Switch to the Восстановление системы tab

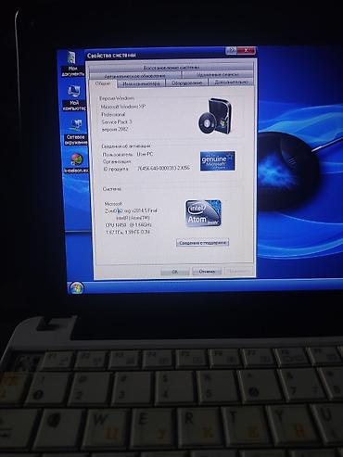coord(171,67)
